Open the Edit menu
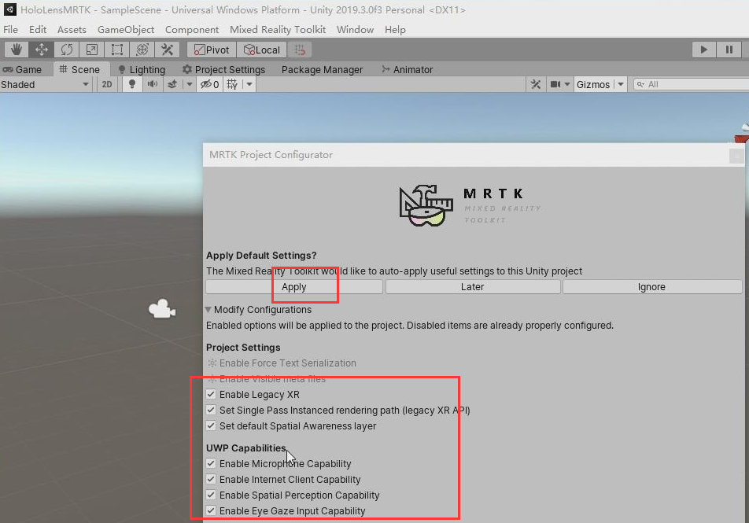 click(x=38, y=30)
